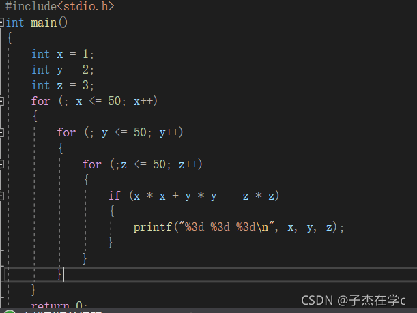Screen dimensions: 417x313
Task: Click the 'if' keyword
Action: point(115,196)
